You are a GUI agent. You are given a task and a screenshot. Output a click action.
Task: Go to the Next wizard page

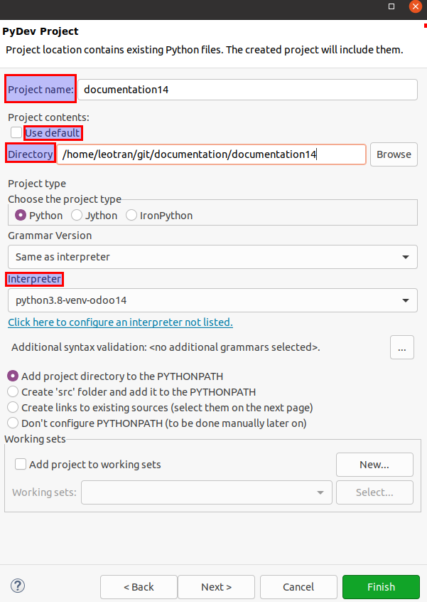[216, 587]
